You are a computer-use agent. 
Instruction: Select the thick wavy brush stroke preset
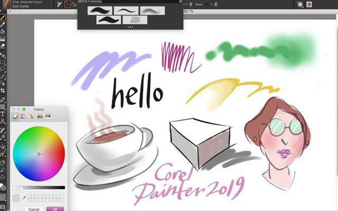point(108,20)
